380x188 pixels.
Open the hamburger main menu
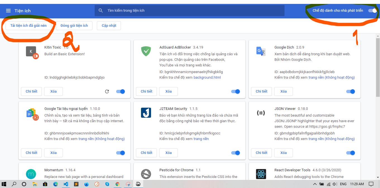[8, 11]
